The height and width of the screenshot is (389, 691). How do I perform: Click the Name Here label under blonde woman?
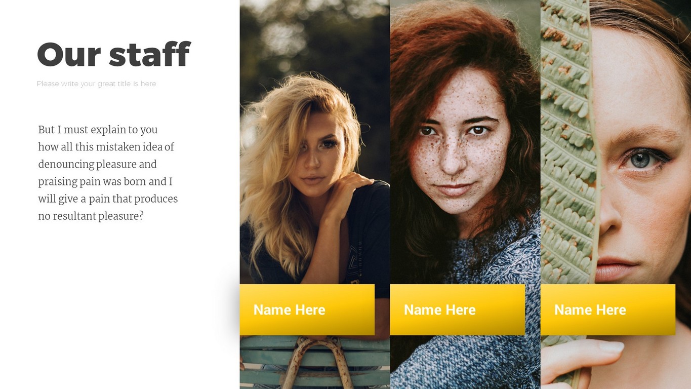(x=289, y=309)
